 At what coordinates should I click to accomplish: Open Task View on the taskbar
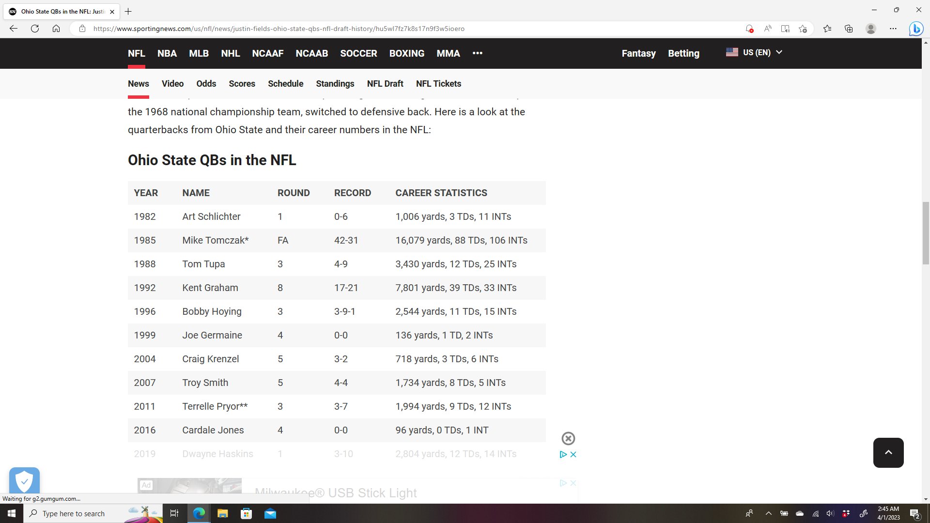[174, 513]
